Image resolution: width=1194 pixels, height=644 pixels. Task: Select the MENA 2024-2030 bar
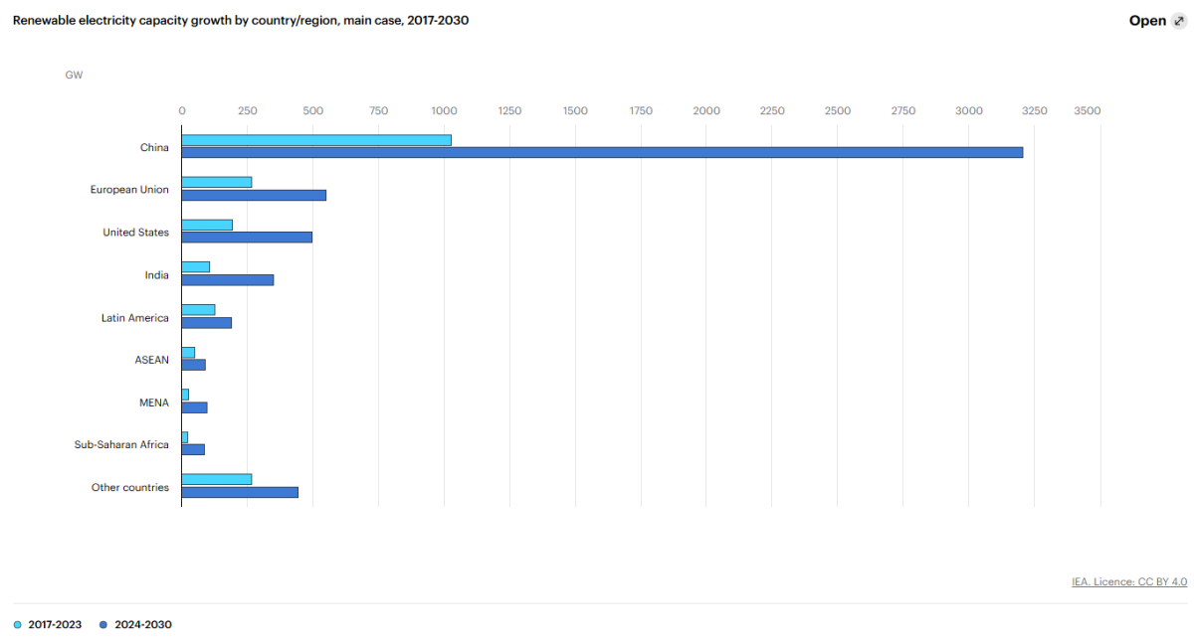point(195,407)
